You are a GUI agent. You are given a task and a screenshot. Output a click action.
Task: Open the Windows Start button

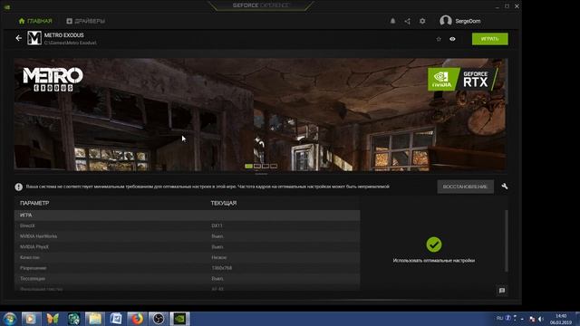pyautogui.click(x=9, y=319)
